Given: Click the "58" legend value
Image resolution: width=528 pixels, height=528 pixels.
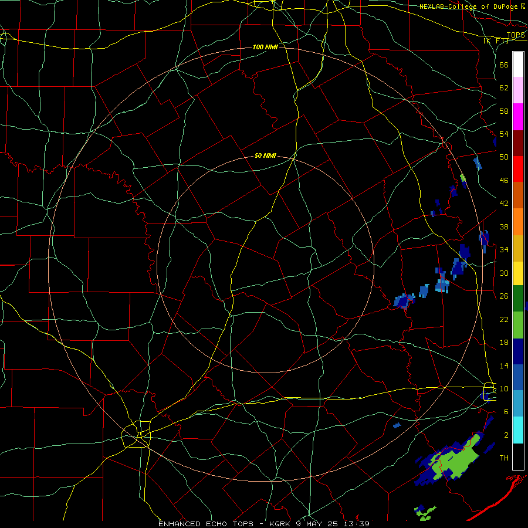Looking at the screenshot, I should tap(504, 111).
